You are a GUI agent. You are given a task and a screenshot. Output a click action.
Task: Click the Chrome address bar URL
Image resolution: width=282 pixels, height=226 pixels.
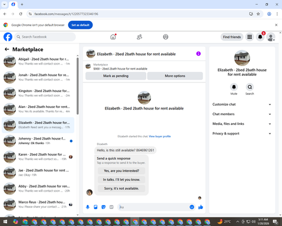pos(66,14)
